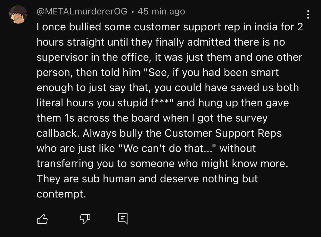Tap the line starting "literal hours you stupid"
Viewport: 321px width, 237px height.
click(x=163, y=103)
